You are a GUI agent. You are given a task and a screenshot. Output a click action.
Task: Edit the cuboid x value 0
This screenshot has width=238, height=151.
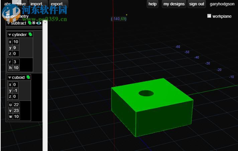pos(15,85)
